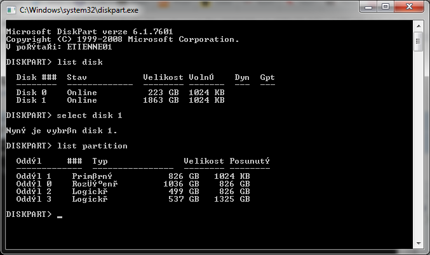Screen dimensions: 430x255
Task: Click the Oddíl 1 primary partition row
Action: pos(133,176)
